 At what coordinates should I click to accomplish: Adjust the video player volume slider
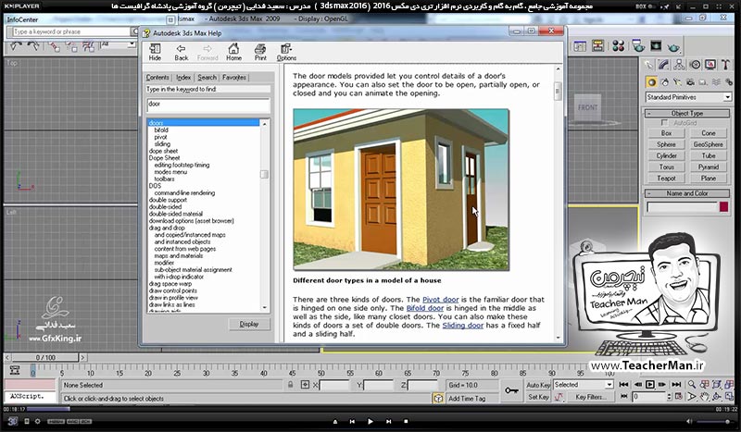tap(716, 422)
